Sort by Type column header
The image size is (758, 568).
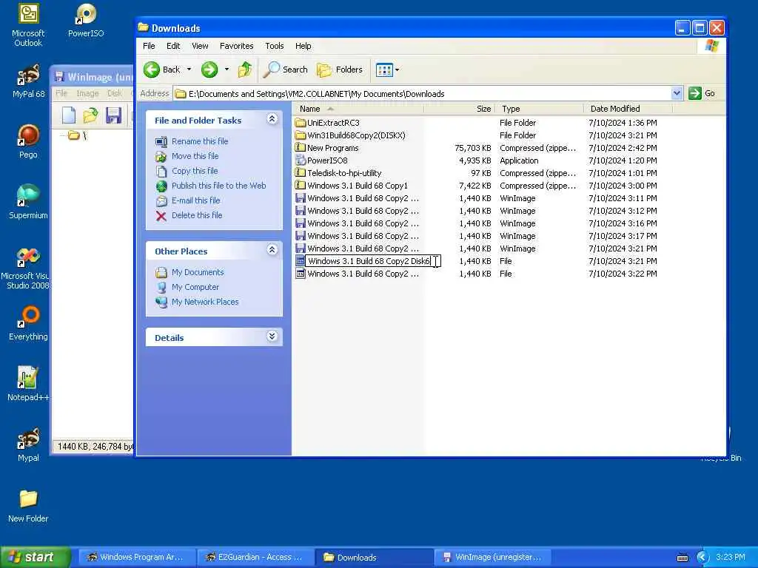tap(539, 109)
